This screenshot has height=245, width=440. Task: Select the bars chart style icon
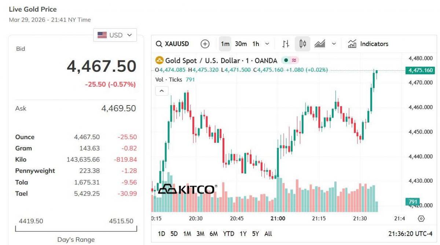coord(286,44)
